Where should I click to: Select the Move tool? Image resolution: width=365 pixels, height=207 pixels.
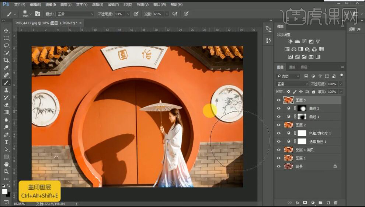6,31
